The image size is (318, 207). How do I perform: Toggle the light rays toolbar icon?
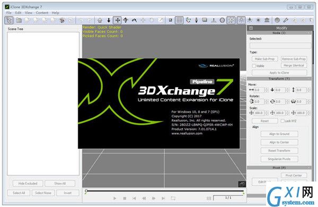point(241,20)
